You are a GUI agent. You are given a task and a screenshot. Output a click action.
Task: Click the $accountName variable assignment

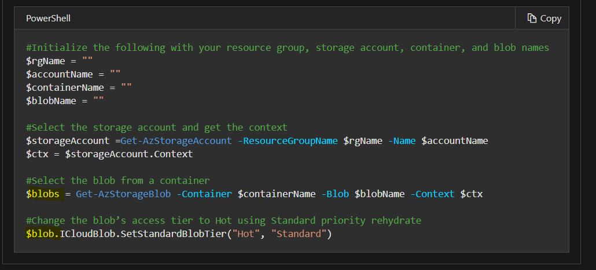pos(73,75)
